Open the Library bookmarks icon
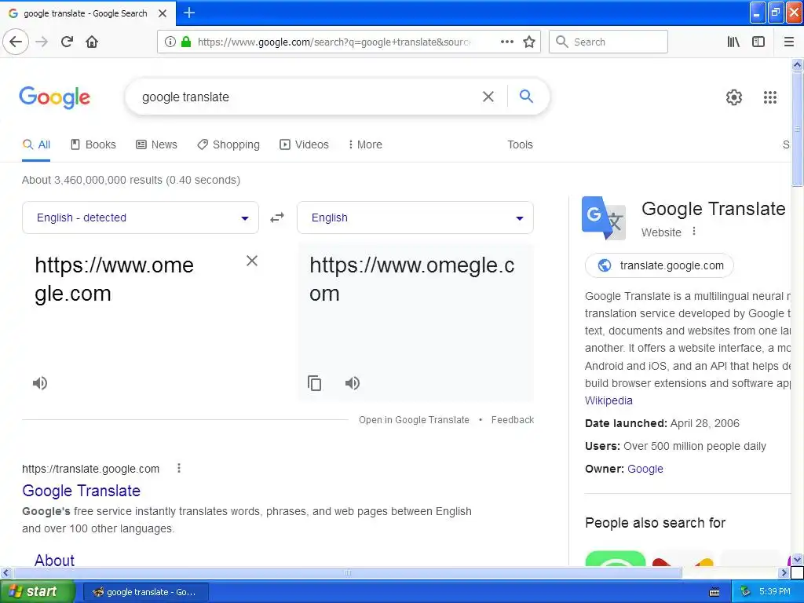The width and height of the screenshot is (804, 603). [x=733, y=42]
